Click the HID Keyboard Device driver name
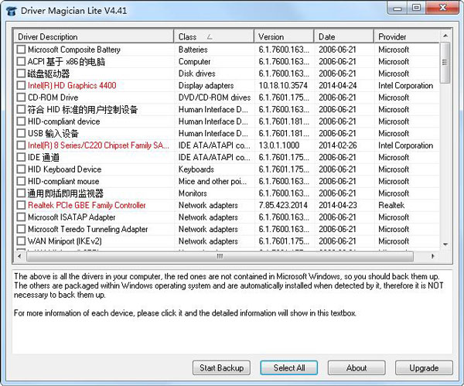 (x=64, y=169)
